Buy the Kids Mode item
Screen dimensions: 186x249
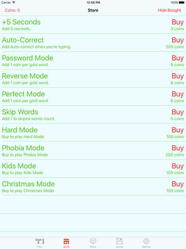(178, 166)
